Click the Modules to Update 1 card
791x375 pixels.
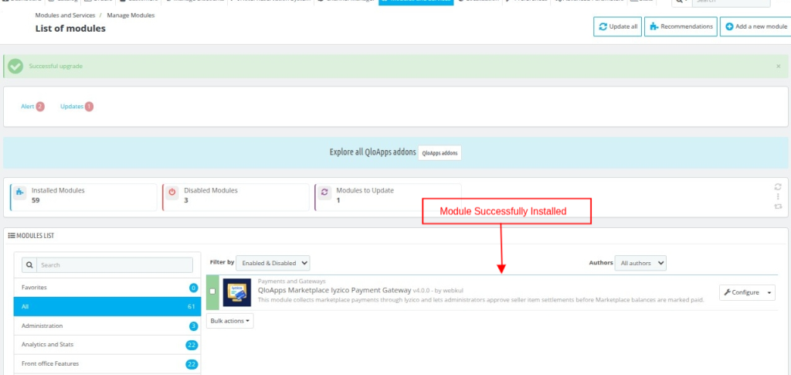[388, 197]
